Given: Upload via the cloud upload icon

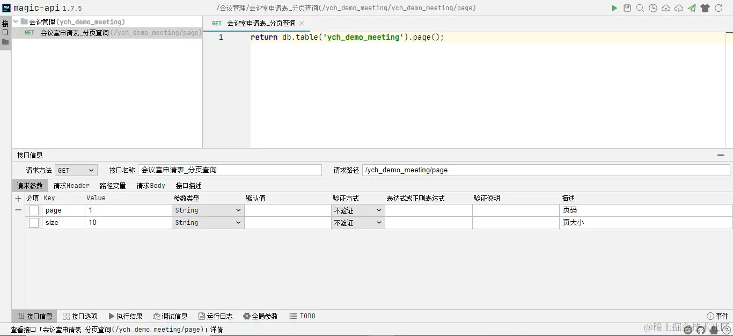Looking at the screenshot, I should (665, 8).
